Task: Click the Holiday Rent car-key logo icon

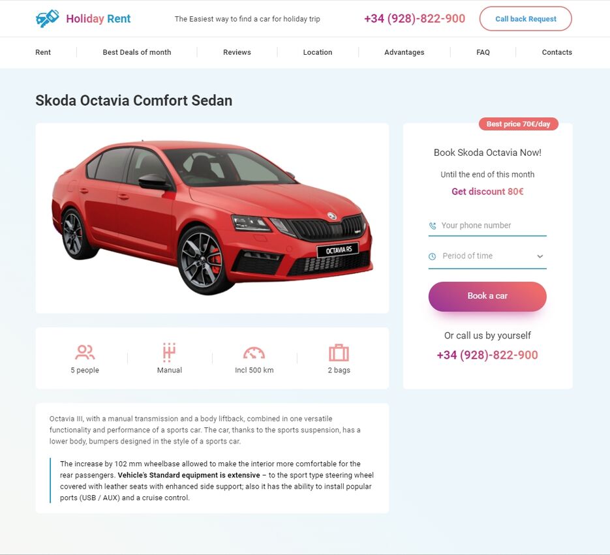Action: [47, 18]
